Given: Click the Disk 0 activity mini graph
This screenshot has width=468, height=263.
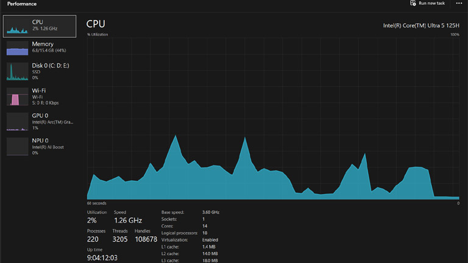Looking at the screenshot, I should pyautogui.click(x=17, y=72).
